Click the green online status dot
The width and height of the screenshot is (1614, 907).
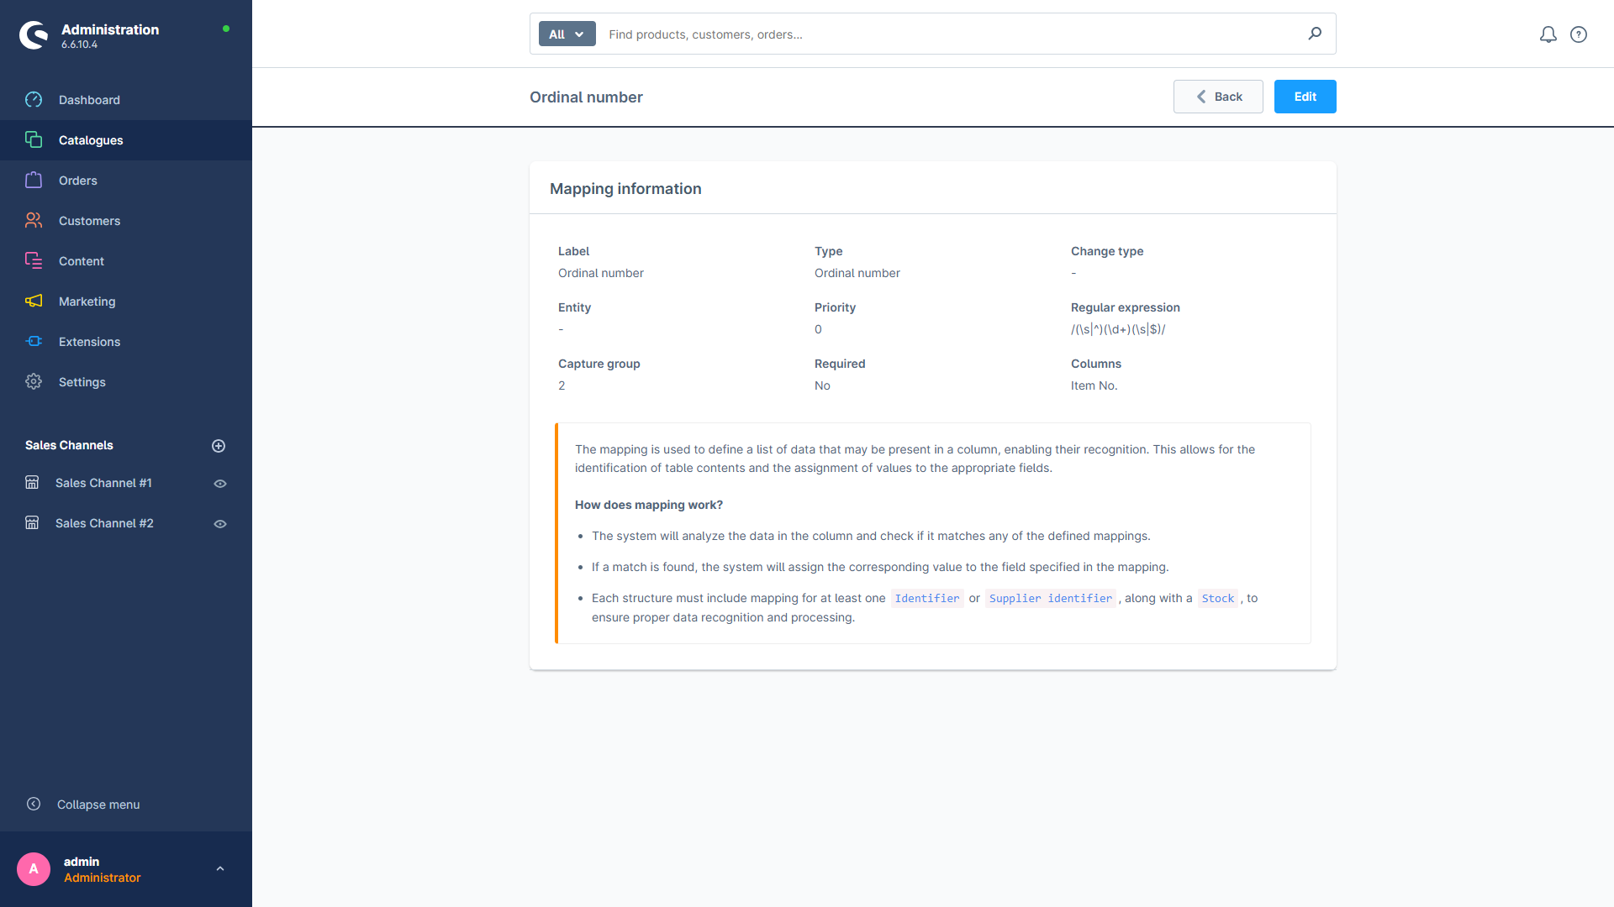point(226,29)
